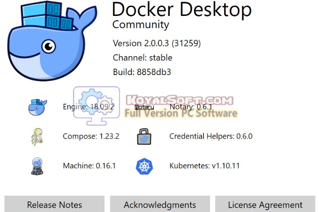Viewport: 319px width, 212px height.
Task: Click the large Docker whale logo
Action: pyautogui.click(x=52, y=41)
